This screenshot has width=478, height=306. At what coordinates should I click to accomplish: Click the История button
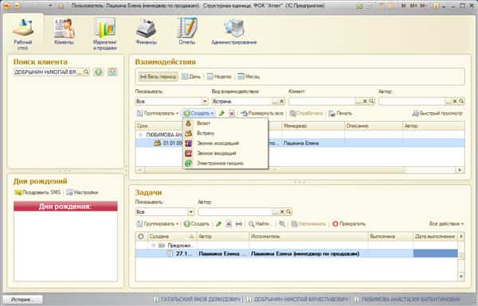[23, 300]
